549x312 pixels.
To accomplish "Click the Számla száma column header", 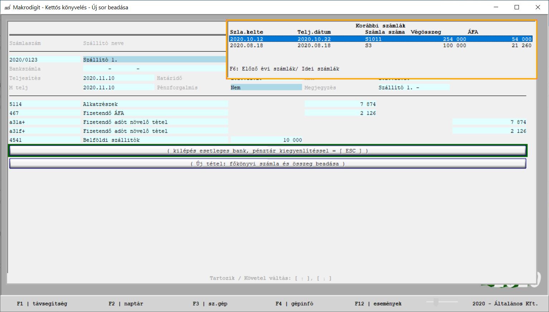I will click(385, 32).
